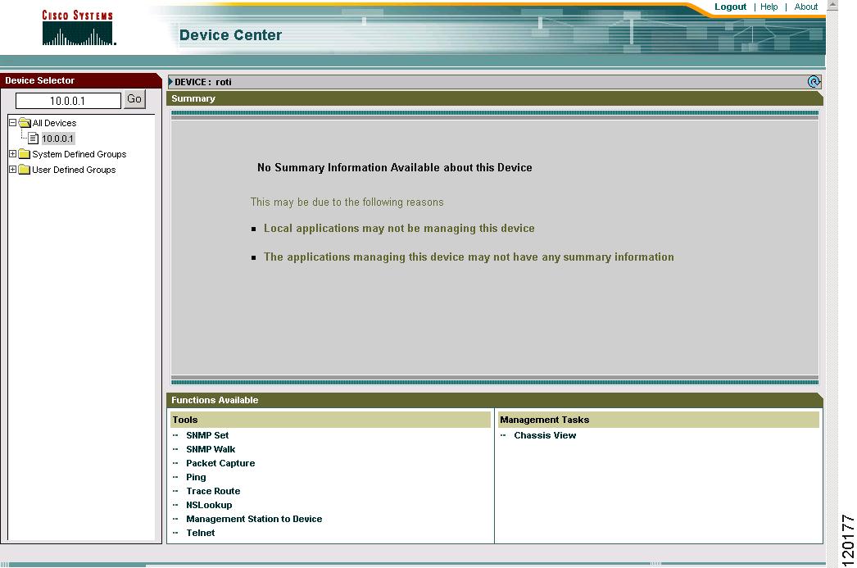Click the page scrollbar up arrow
The image size is (857, 568).
832,5
